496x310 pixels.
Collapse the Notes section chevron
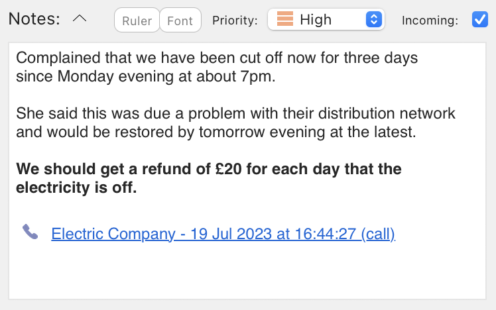tap(80, 19)
